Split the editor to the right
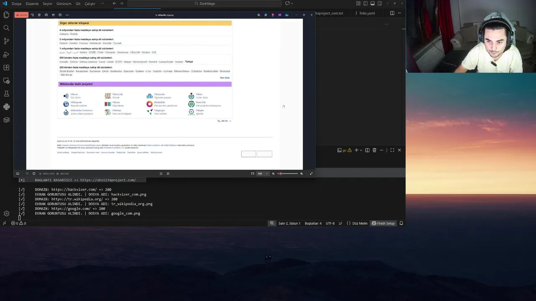This screenshot has width=536, height=301. pos(392,13)
